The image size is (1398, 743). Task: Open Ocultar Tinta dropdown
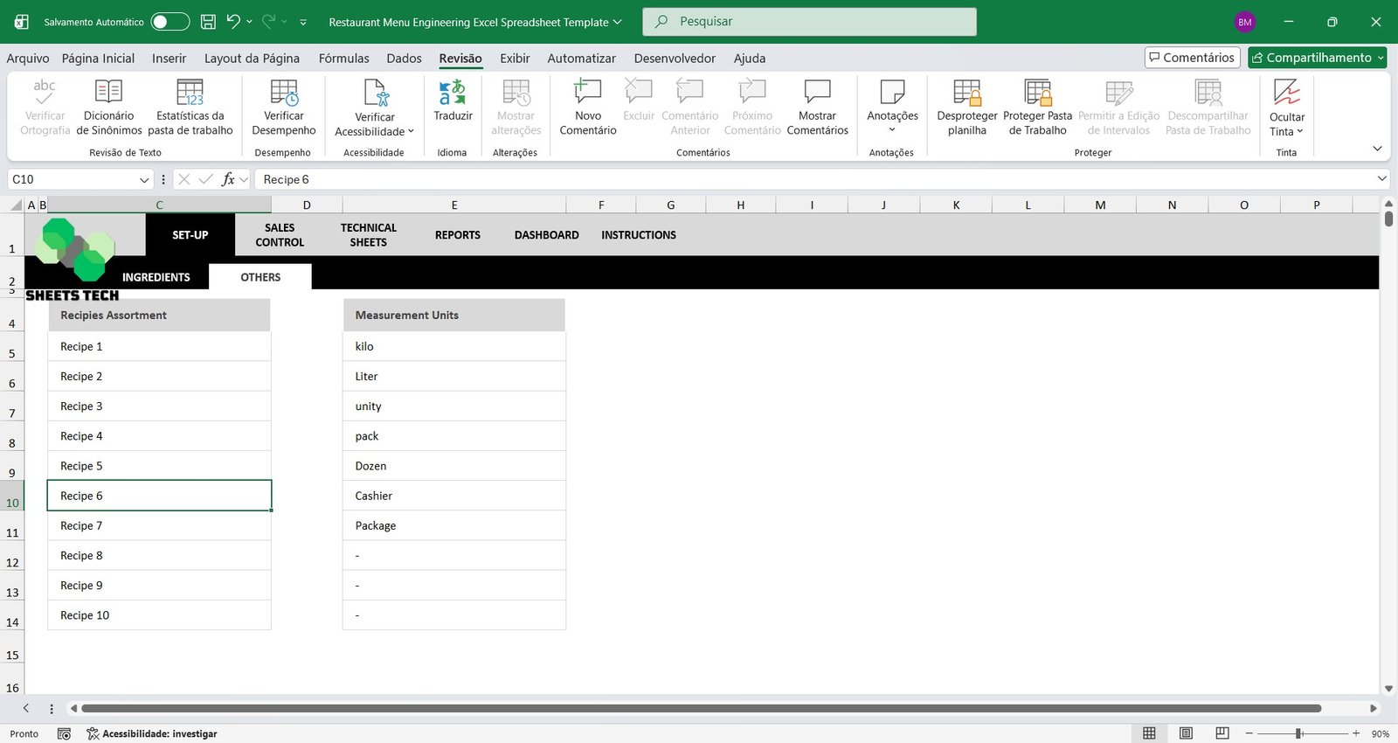point(1286,131)
